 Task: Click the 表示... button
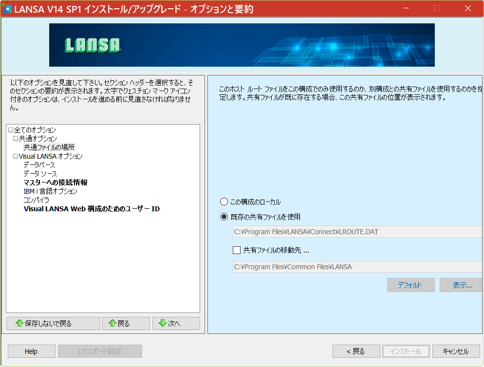click(461, 285)
